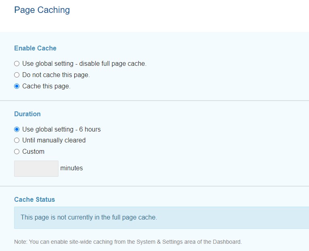309x251 pixels.
Task: Click the 'Cache Status' section heading
Action: (34, 199)
